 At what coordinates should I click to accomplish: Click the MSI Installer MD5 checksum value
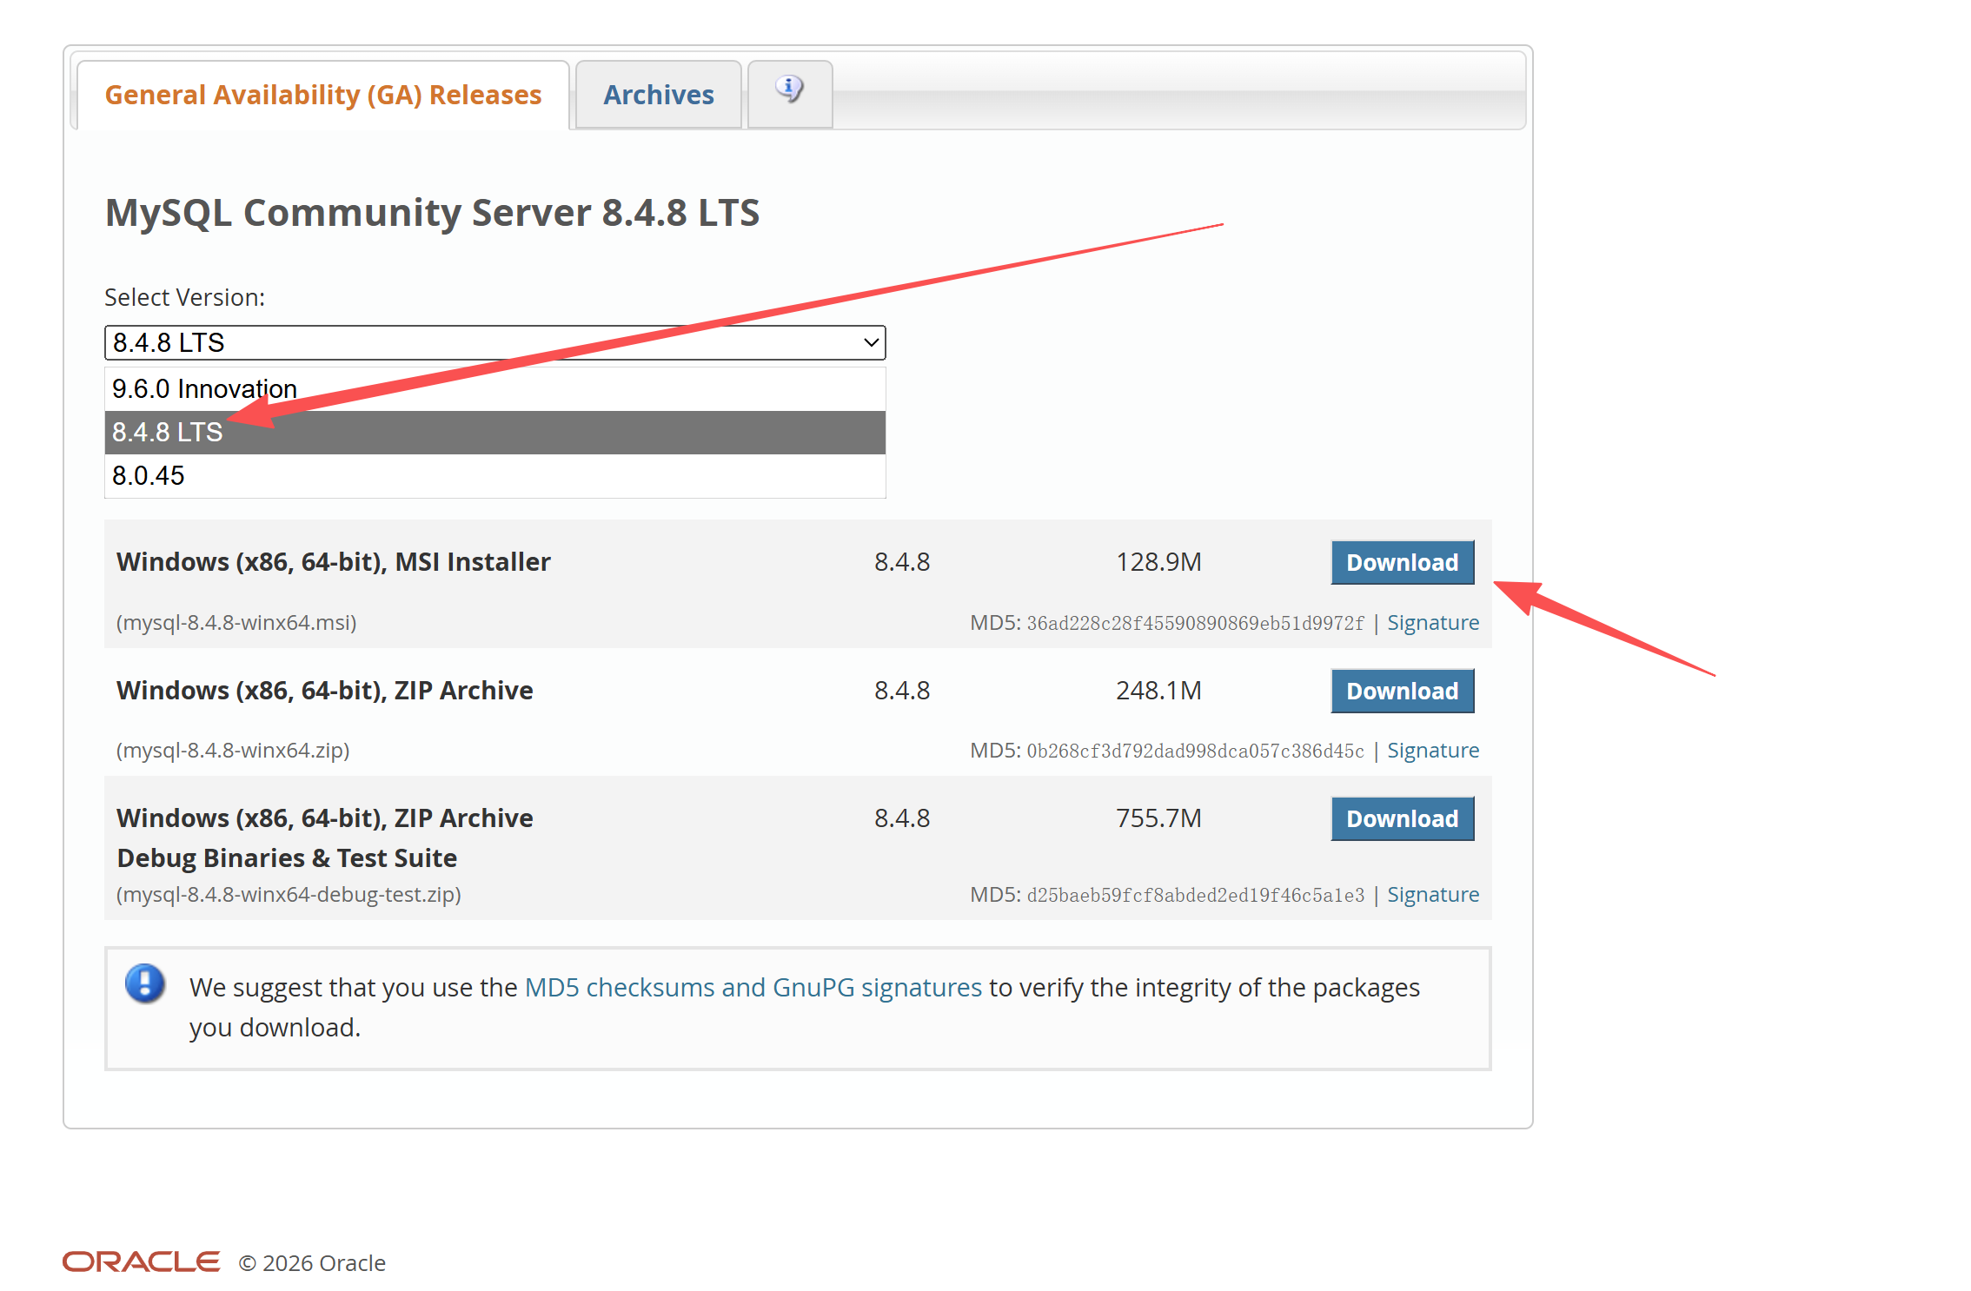click(1195, 624)
